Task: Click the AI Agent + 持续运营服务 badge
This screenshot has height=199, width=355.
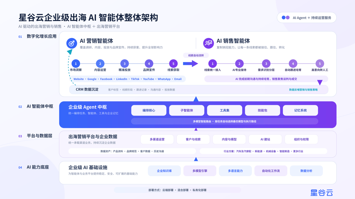Action: click(307, 18)
